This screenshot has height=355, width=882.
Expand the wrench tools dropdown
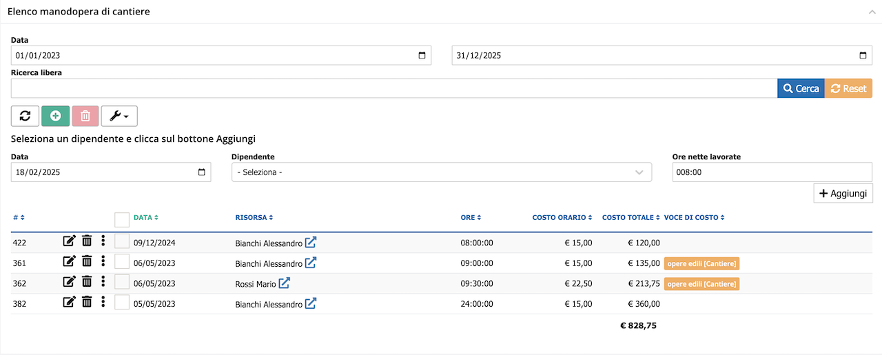point(119,116)
